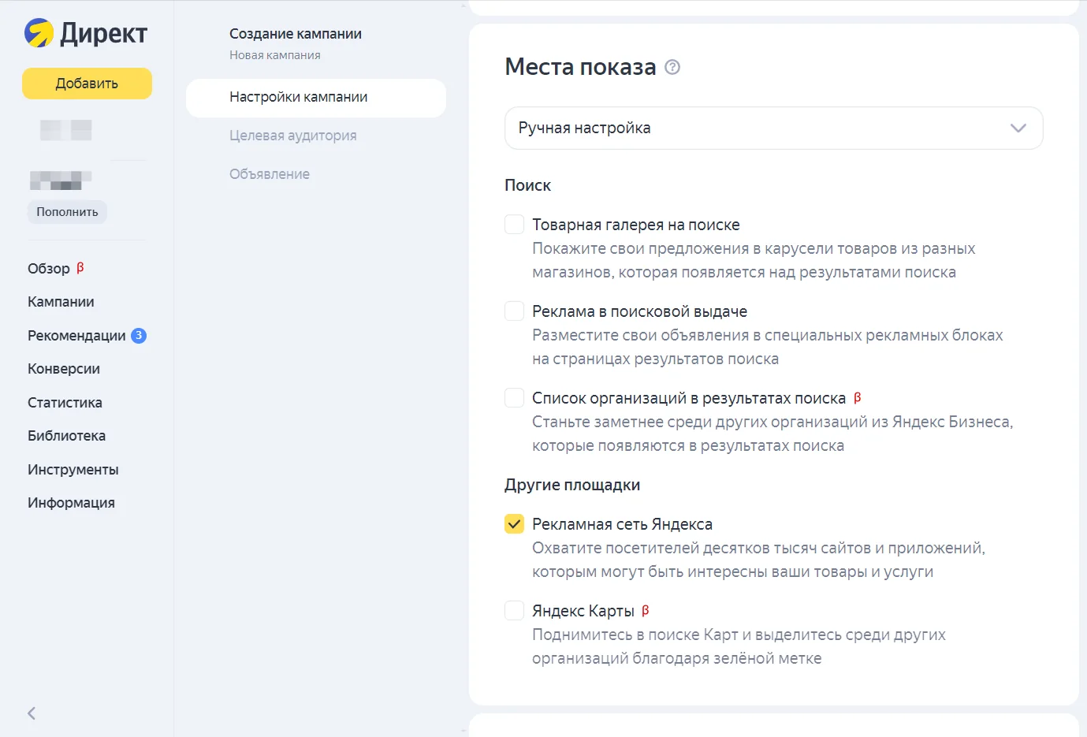Click the Yandex Direct logo
Viewport: 1087px width, 737px height.
coord(86,33)
